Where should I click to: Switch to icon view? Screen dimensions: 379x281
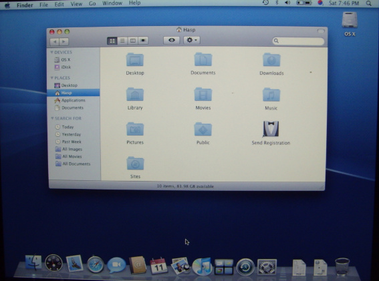(112, 41)
